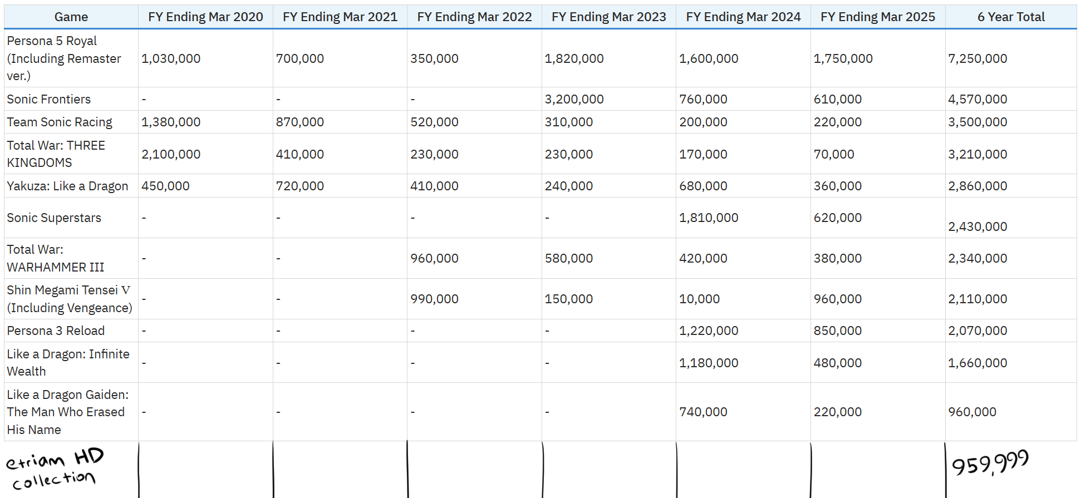Viewport: 1081px width, 498px height.
Task: Click WARHAMMER III value 580,000
Action: pyautogui.click(x=568, y=258)
